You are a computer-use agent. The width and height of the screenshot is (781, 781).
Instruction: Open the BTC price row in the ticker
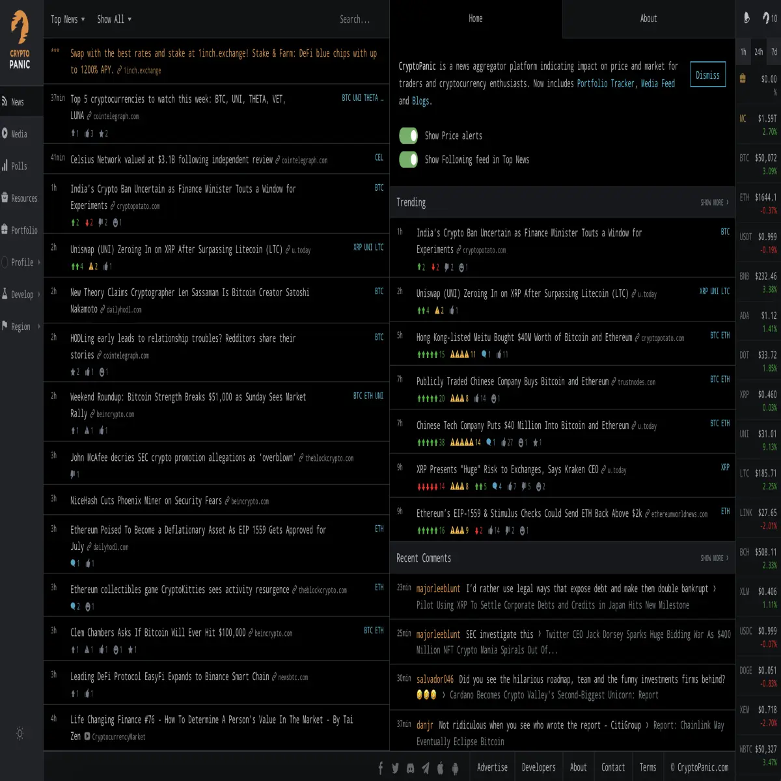(758, 164)
